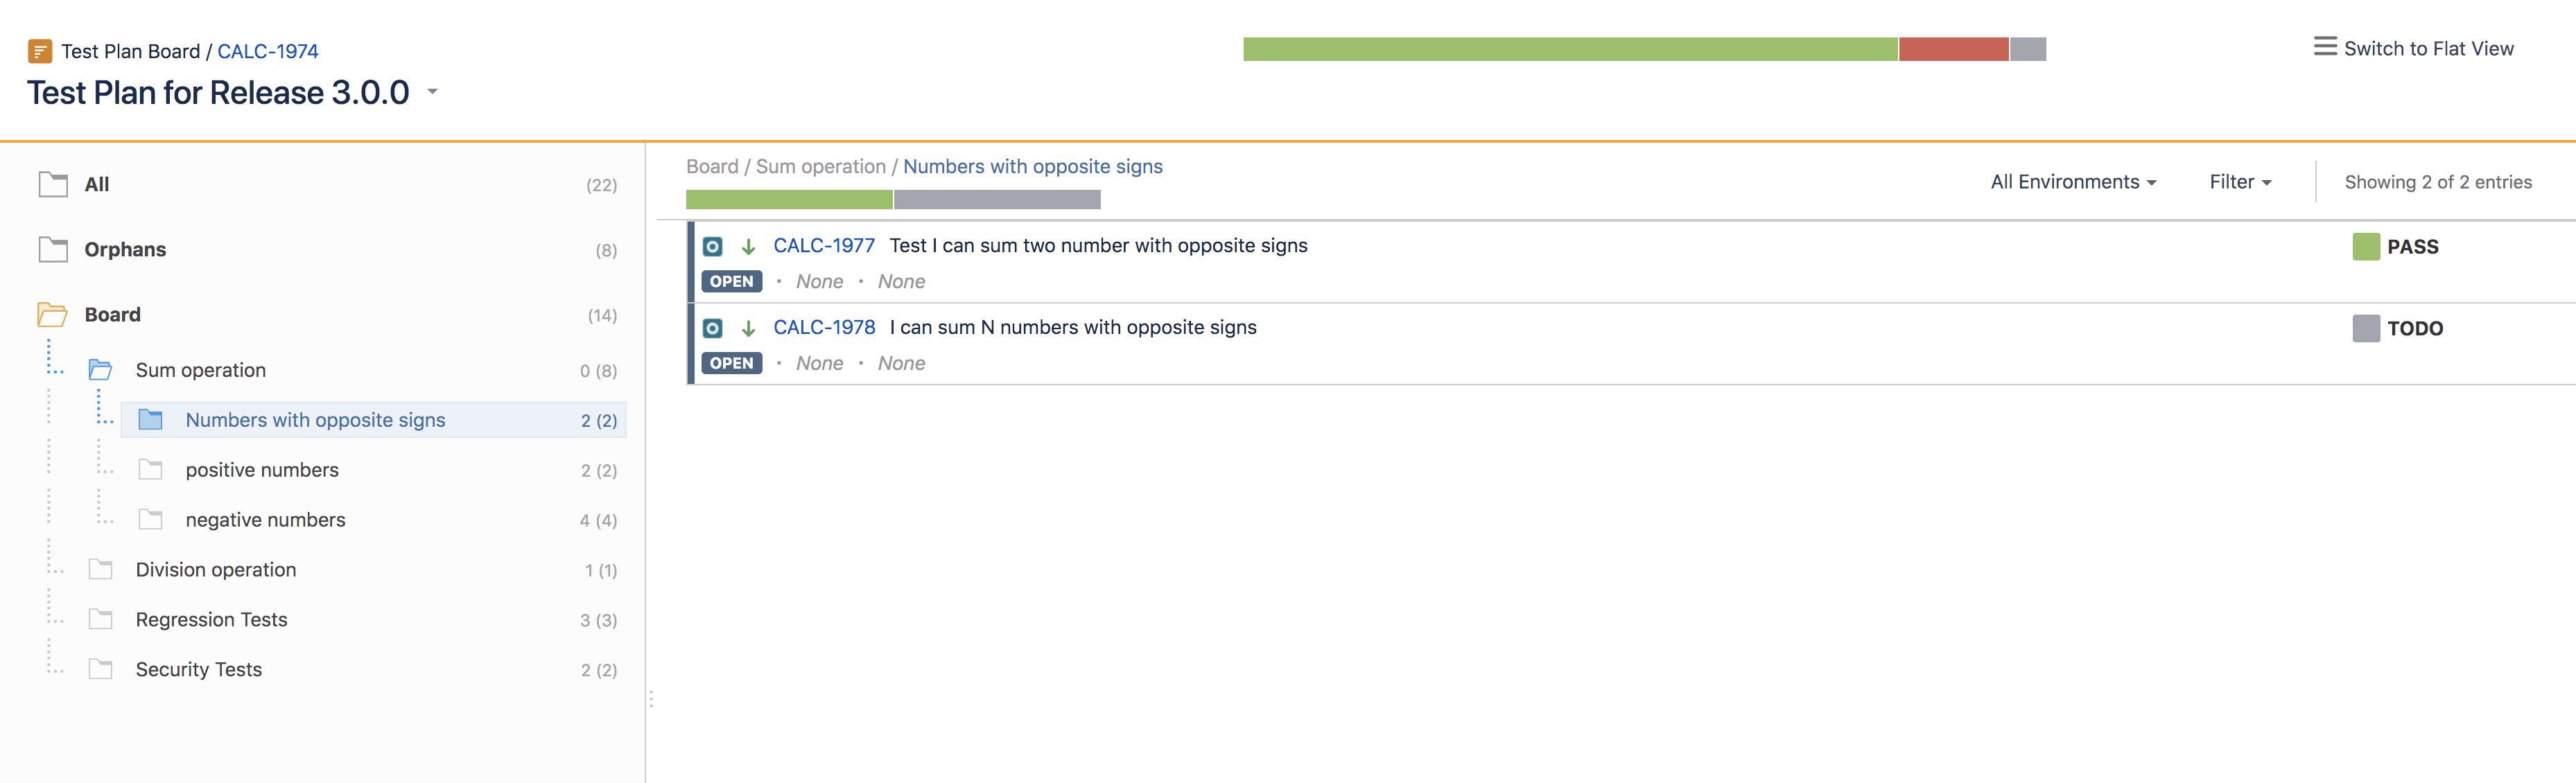The image size is (2576, 783).
Task: Click the test type icon beside CALC-1977
Action: (x=712, y=246)
